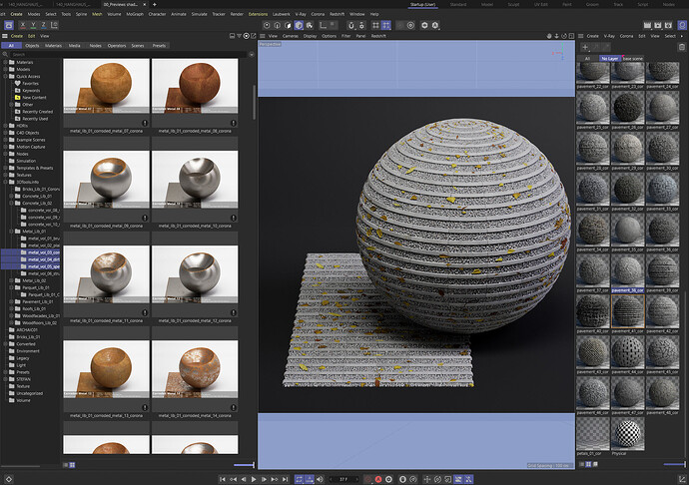
Task: Open the Extensions menu
Action: 258,14
